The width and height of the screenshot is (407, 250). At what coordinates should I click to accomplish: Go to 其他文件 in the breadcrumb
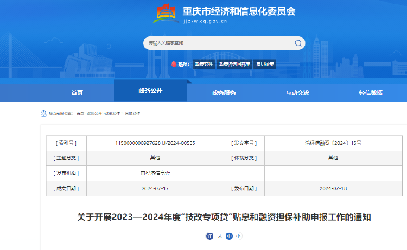click(132, 113)
